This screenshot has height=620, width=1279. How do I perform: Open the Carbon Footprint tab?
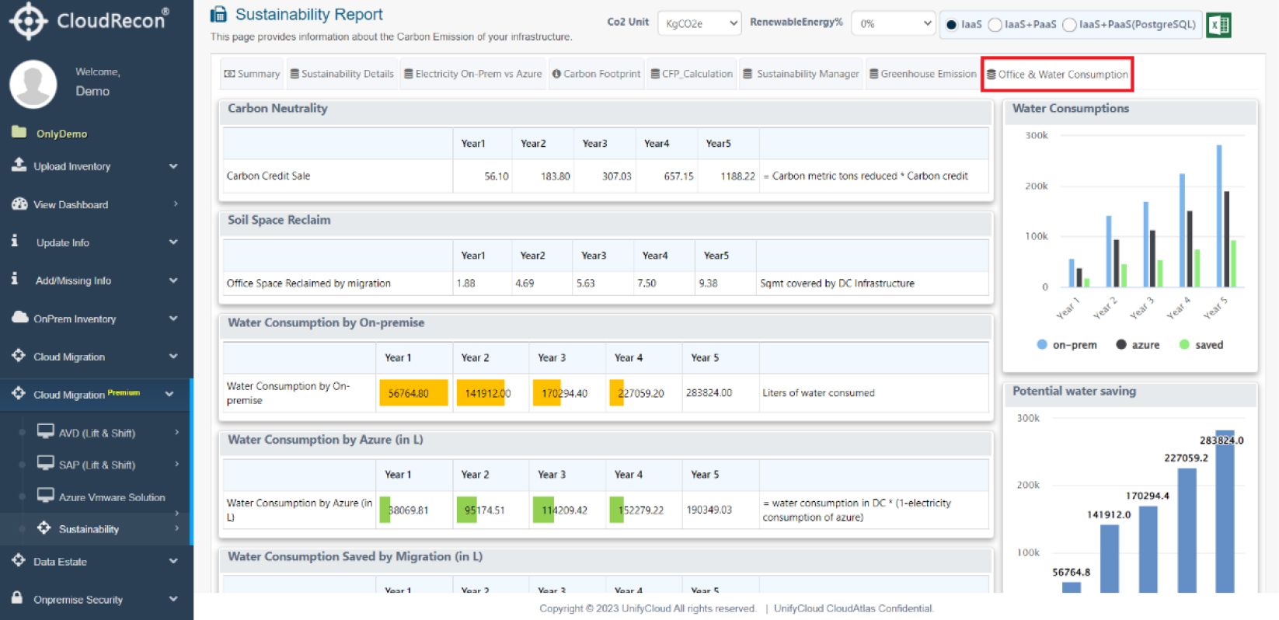pos(597,74)
